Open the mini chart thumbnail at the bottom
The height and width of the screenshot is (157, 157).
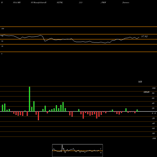[x=78, y=150]
